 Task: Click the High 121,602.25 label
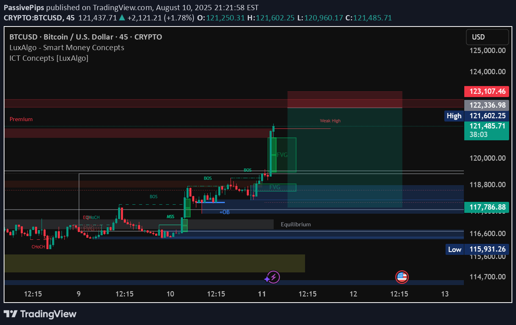pyautogui.click(x=477, y=116)
